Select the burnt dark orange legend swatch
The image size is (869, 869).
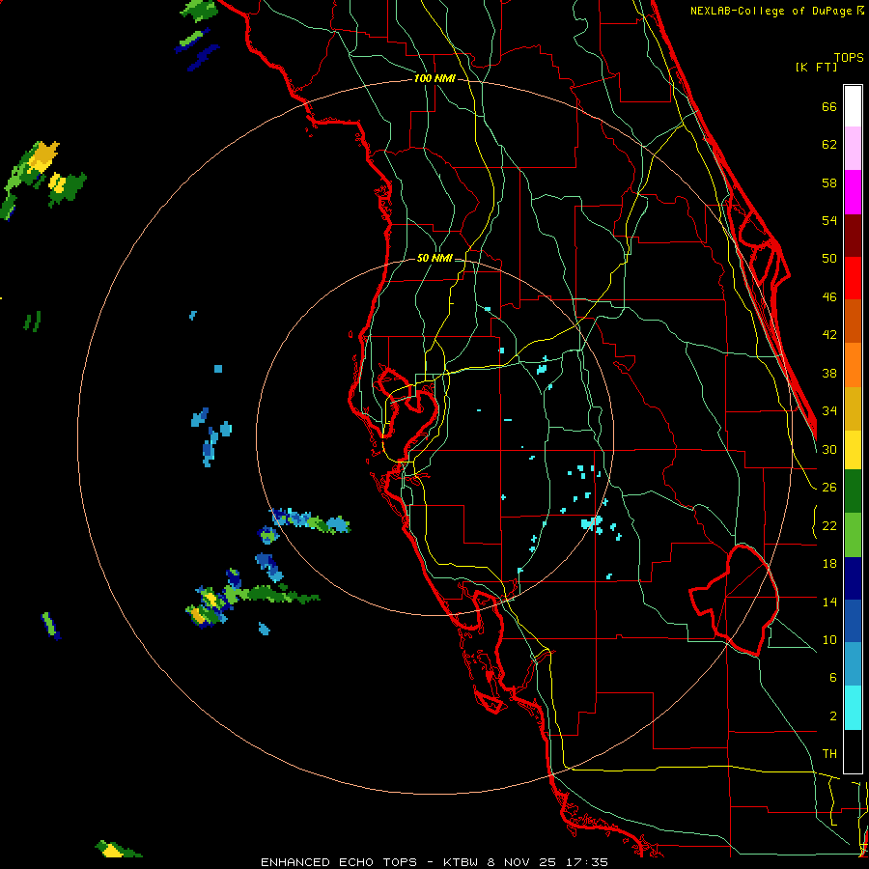tap(853, 321)
